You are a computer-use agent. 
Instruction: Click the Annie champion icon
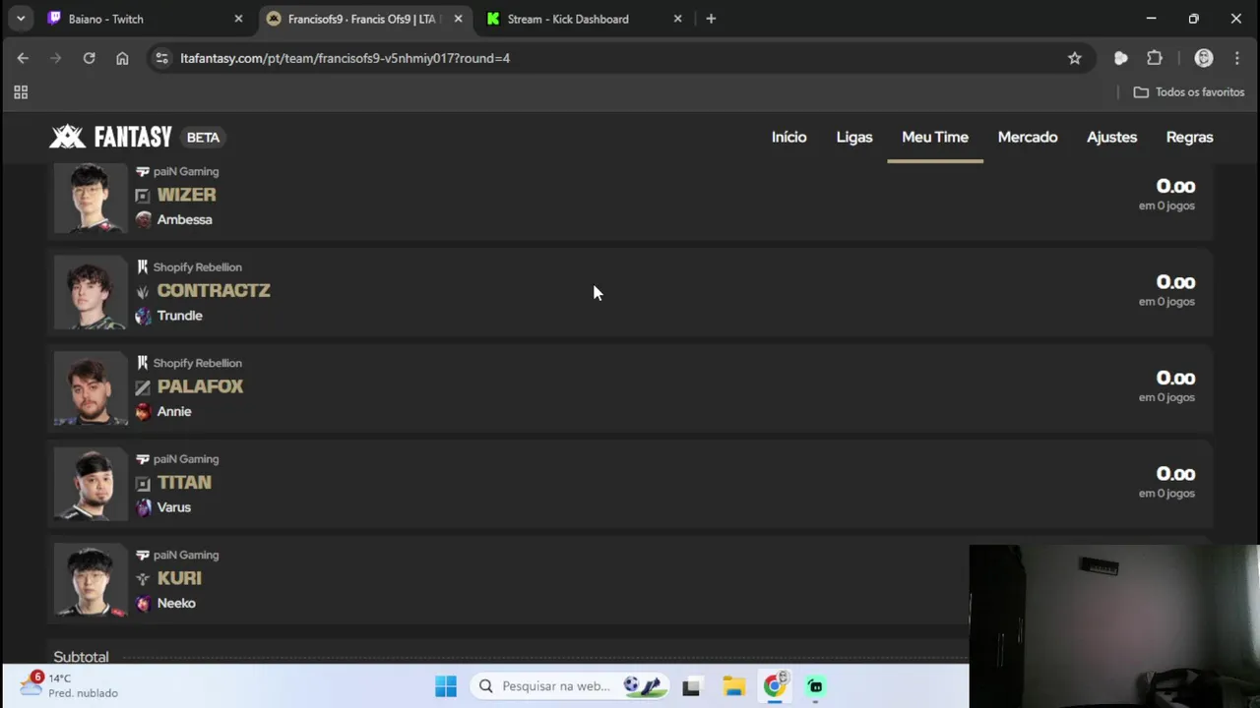[x=144, y=411]
